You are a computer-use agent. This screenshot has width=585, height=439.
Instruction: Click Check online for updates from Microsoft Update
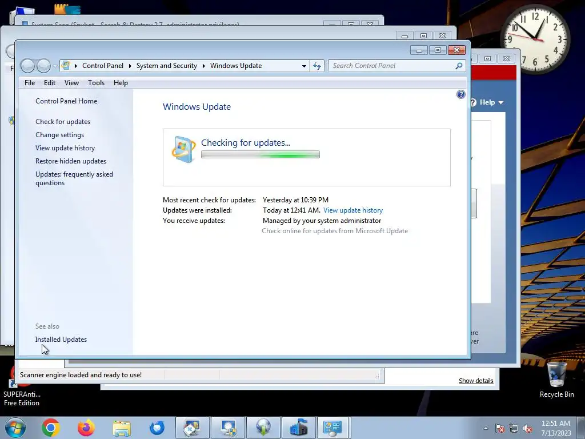(x=335, y=231)
